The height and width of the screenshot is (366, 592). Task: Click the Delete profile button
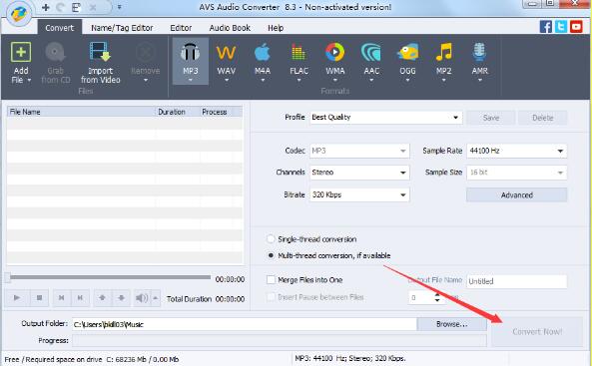tap(542, 118)
